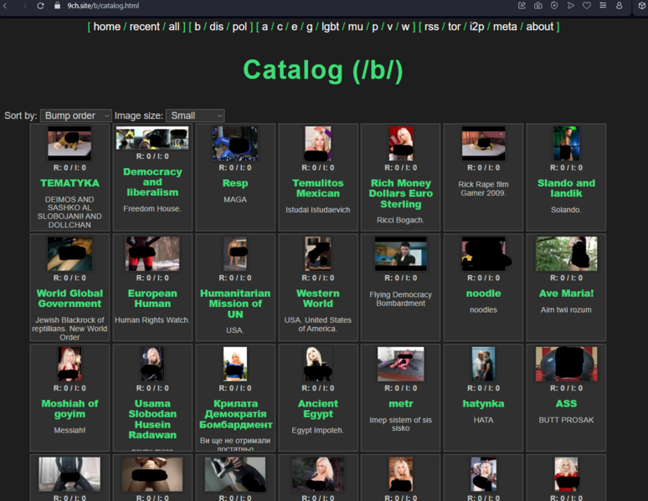Open the c board link

pos(280,27)
